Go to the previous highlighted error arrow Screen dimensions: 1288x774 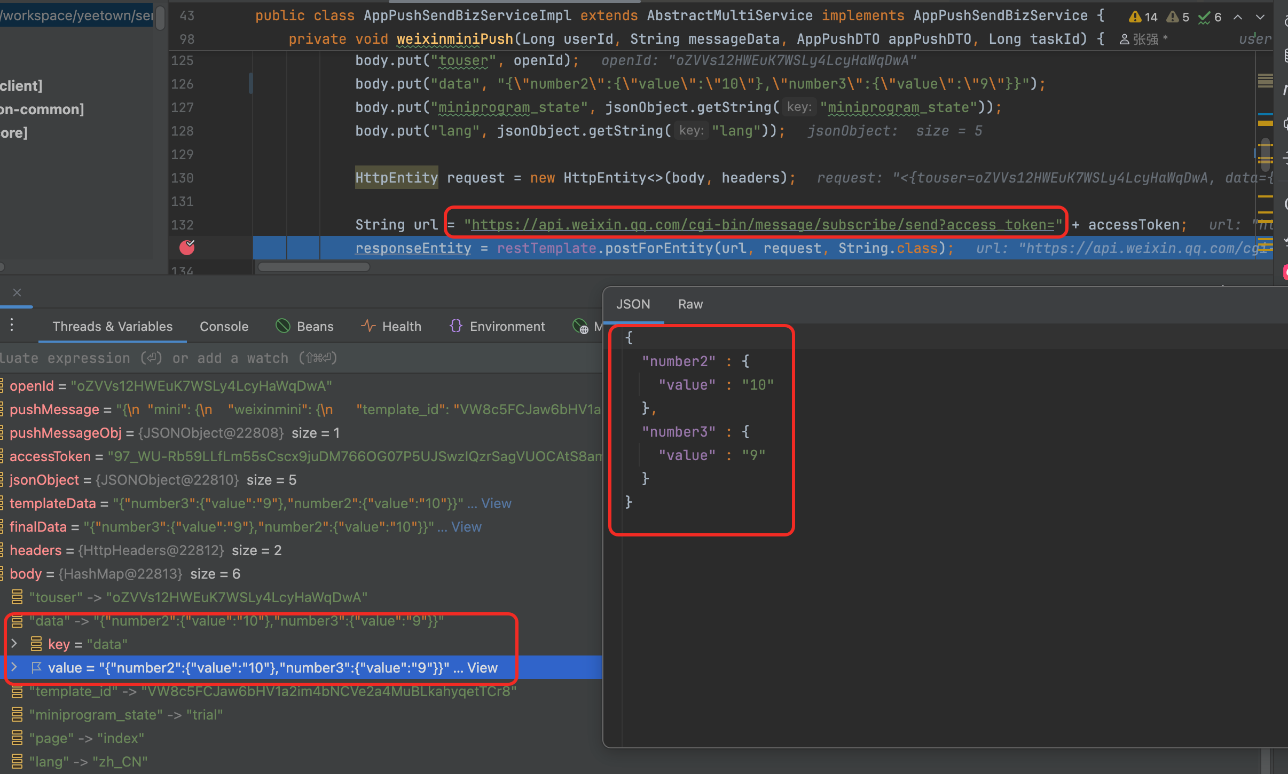1238,17
